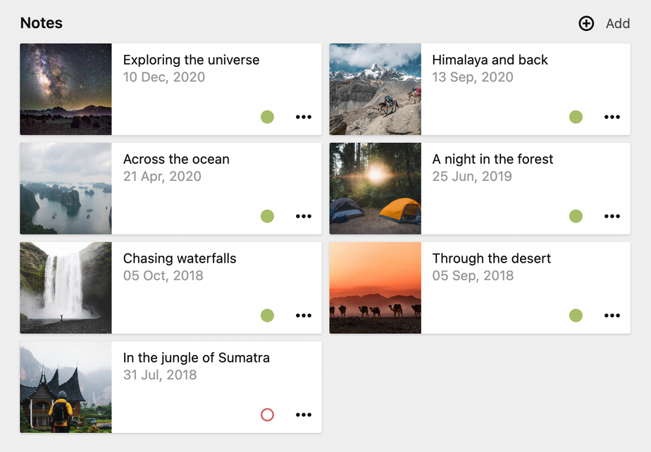Toggle the green status dot on Exploring the universe
The height and width of the screenshot is (452, 651).
point(267,117)
